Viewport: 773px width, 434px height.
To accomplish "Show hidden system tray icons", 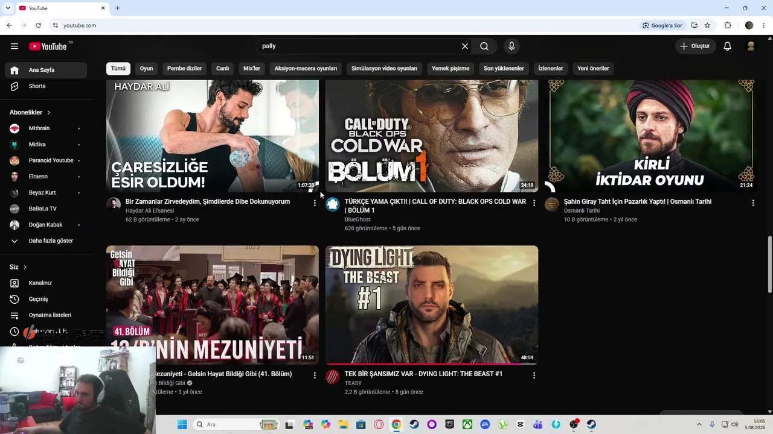I will click(x=699, y=424).
